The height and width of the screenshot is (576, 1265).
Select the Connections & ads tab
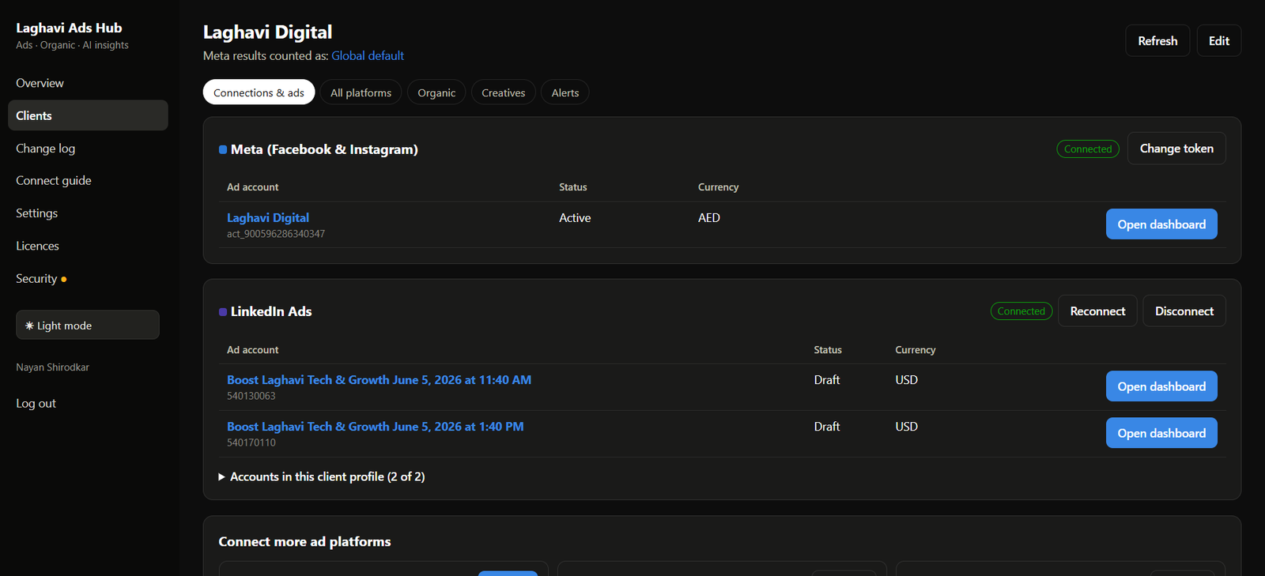pyautogui.click(x=259, y=92)
